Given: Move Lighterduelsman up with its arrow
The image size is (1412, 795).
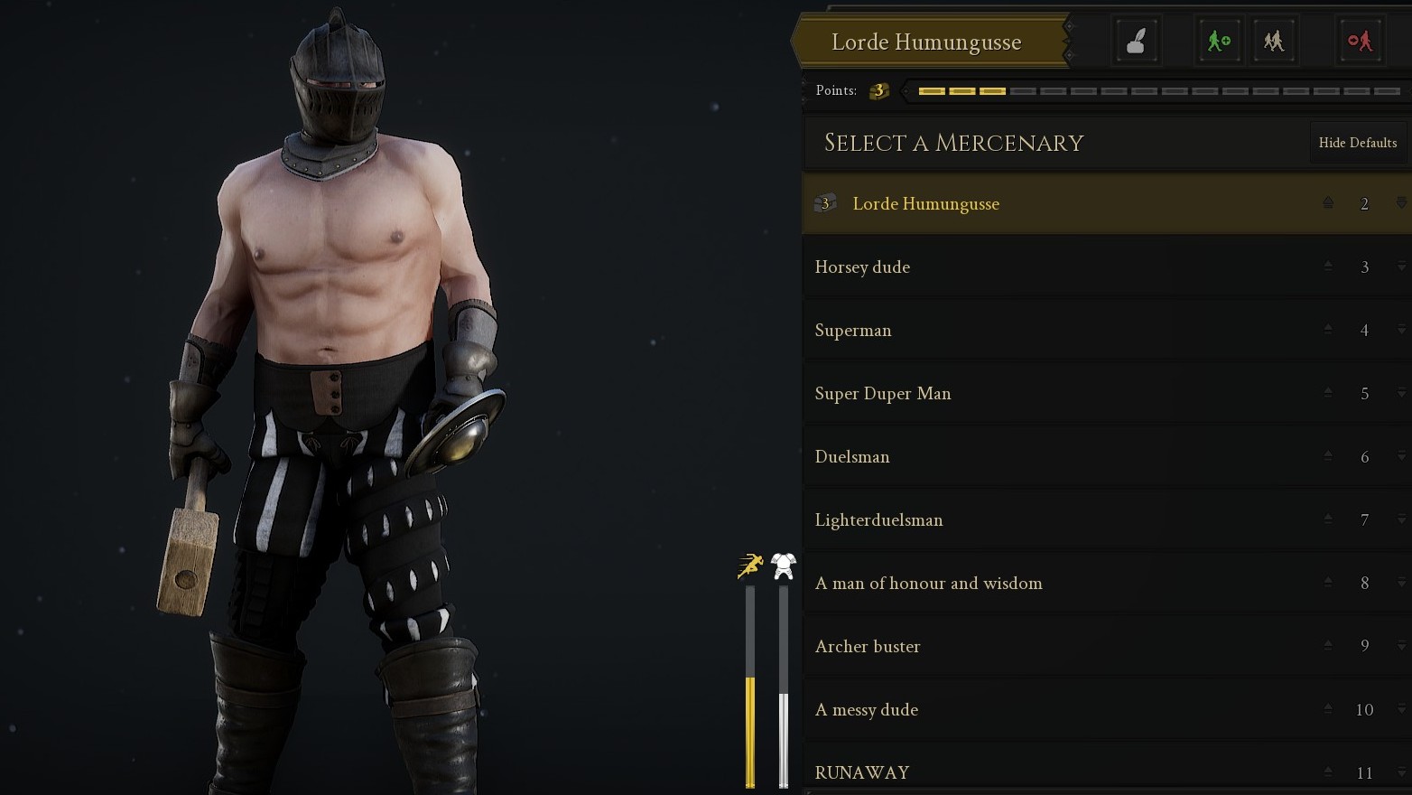Looking at the screenshot, I should 1328,519.
